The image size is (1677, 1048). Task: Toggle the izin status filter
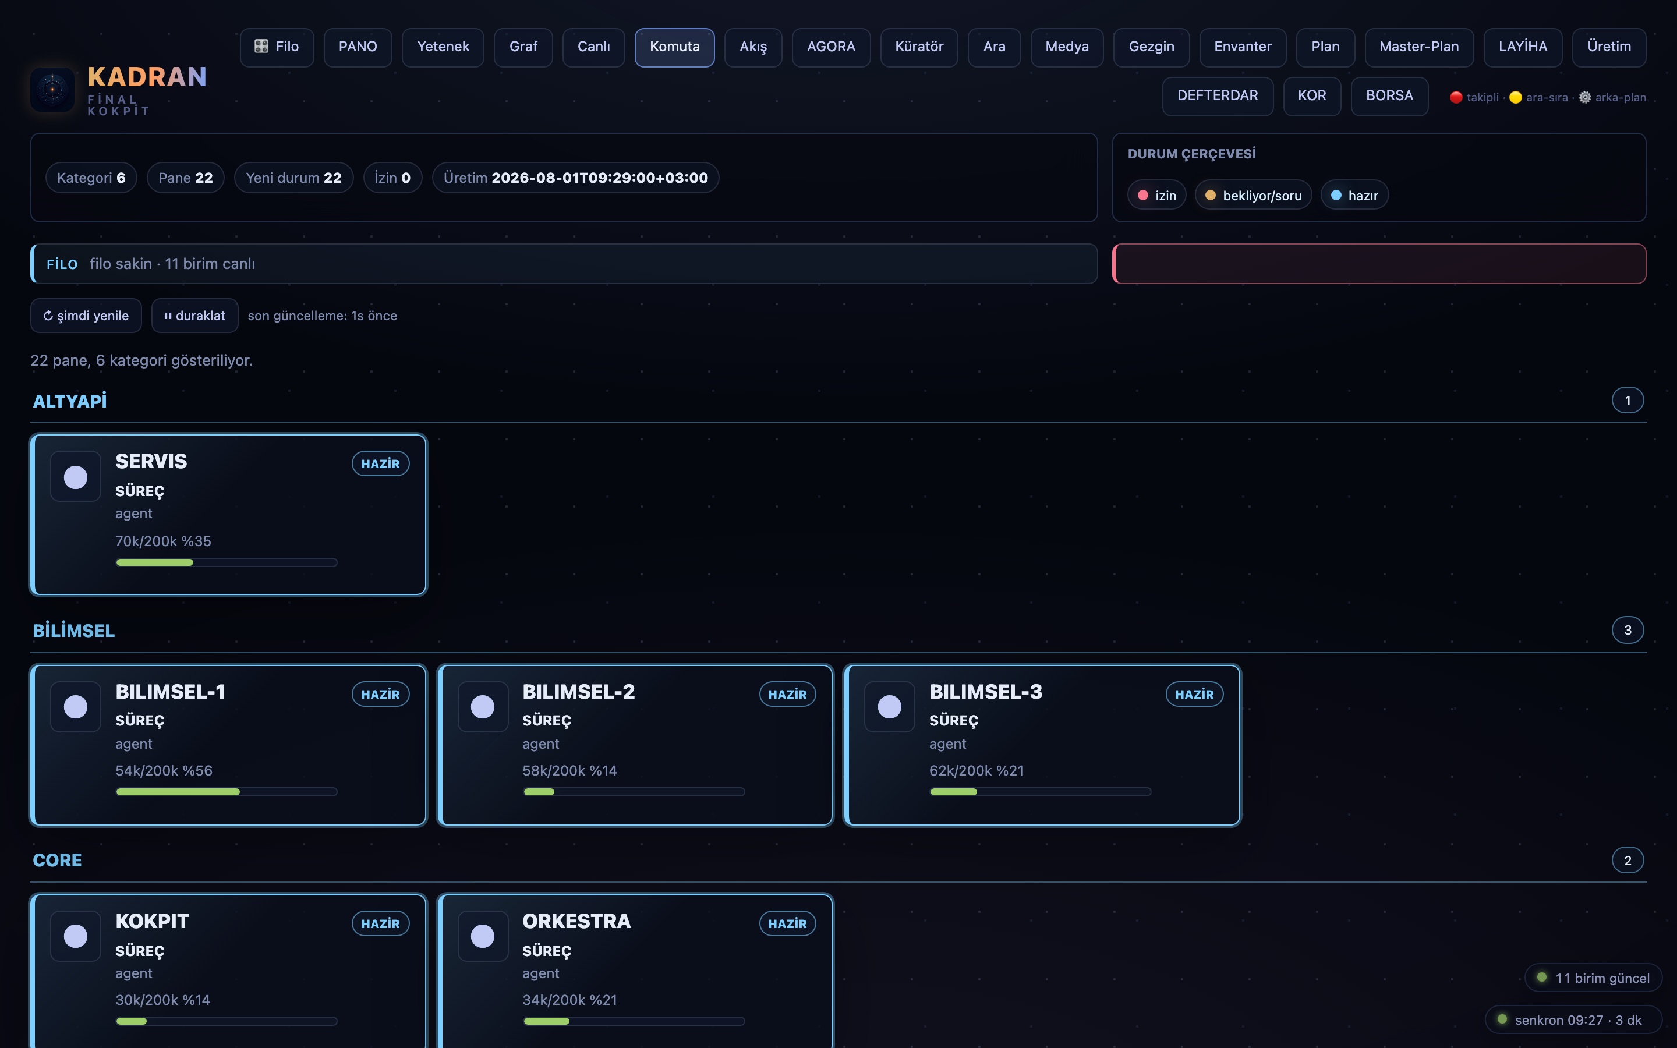pyautogui.click(x=1156, y=196)
